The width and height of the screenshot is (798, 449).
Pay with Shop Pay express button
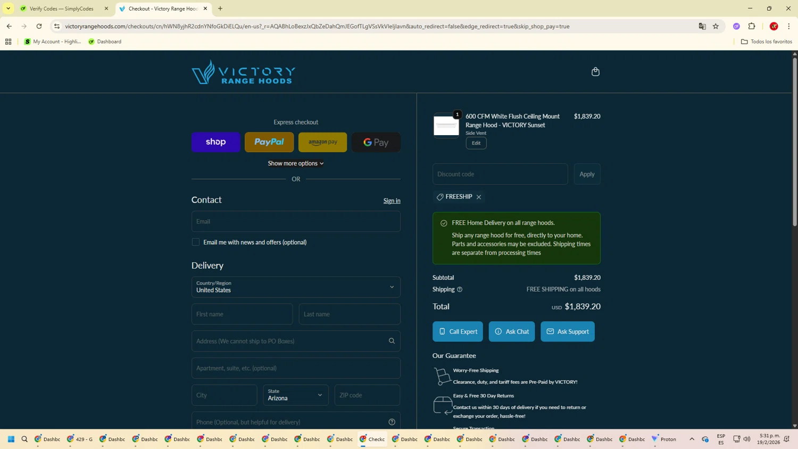(216, 142)
